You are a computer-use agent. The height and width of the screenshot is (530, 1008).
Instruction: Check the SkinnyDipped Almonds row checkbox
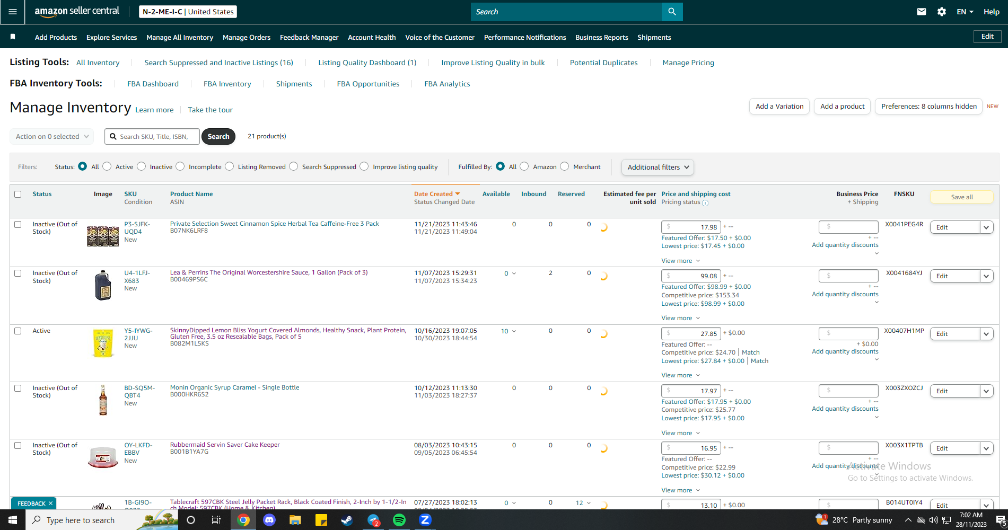click(18, 331)
